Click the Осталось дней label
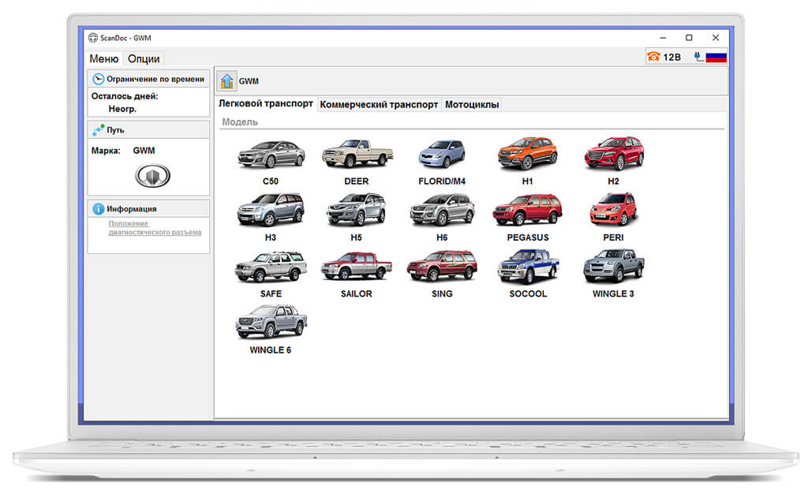808x494 pixels. pyautogui.click(x=125, y=96)
